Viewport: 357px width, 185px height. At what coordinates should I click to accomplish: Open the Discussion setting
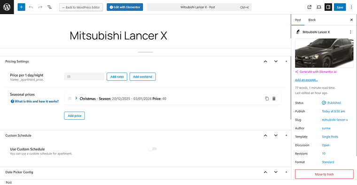326,145
